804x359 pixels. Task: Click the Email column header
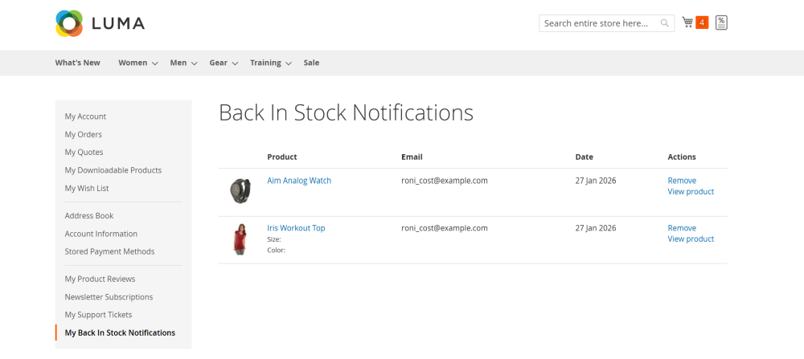coord(412,157)
